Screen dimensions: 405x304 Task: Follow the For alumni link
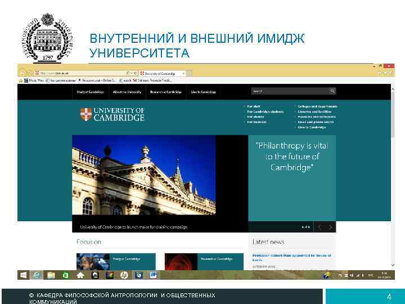coord(255,117)
